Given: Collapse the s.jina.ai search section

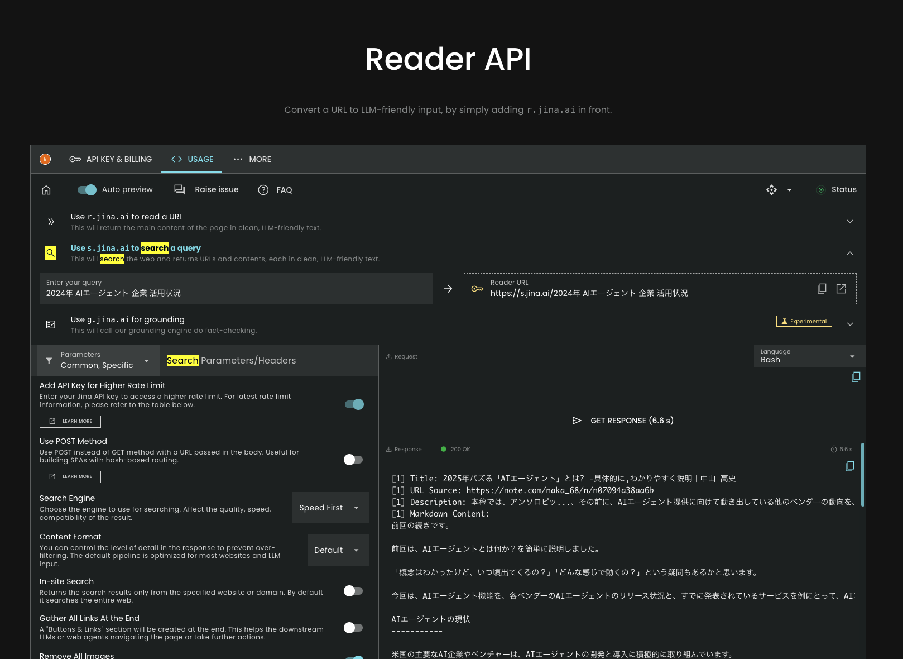Looking at the screenshot, I should pyautogui.click(x=850, y=253).
